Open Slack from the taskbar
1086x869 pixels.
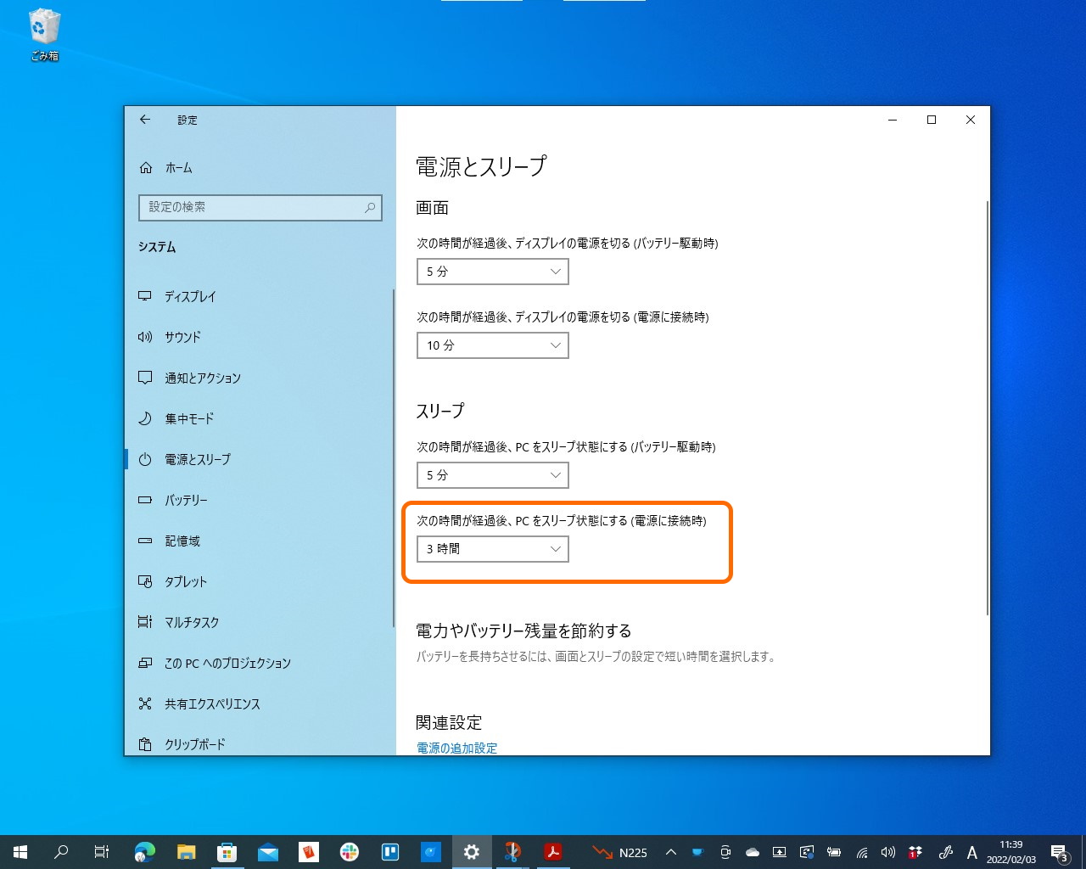click(350, 852)
